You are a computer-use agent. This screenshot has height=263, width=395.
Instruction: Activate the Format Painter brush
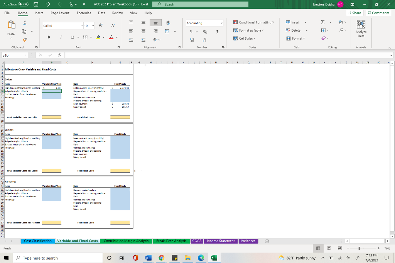click(x=25, y=40)
